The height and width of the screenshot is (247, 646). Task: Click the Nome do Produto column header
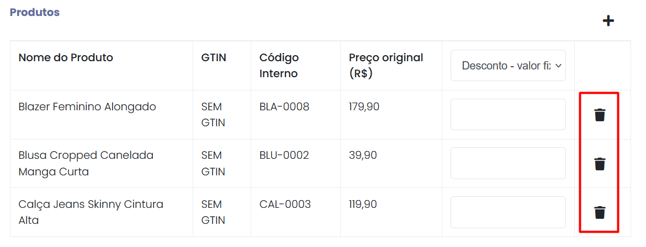click(x=66, y=57)
